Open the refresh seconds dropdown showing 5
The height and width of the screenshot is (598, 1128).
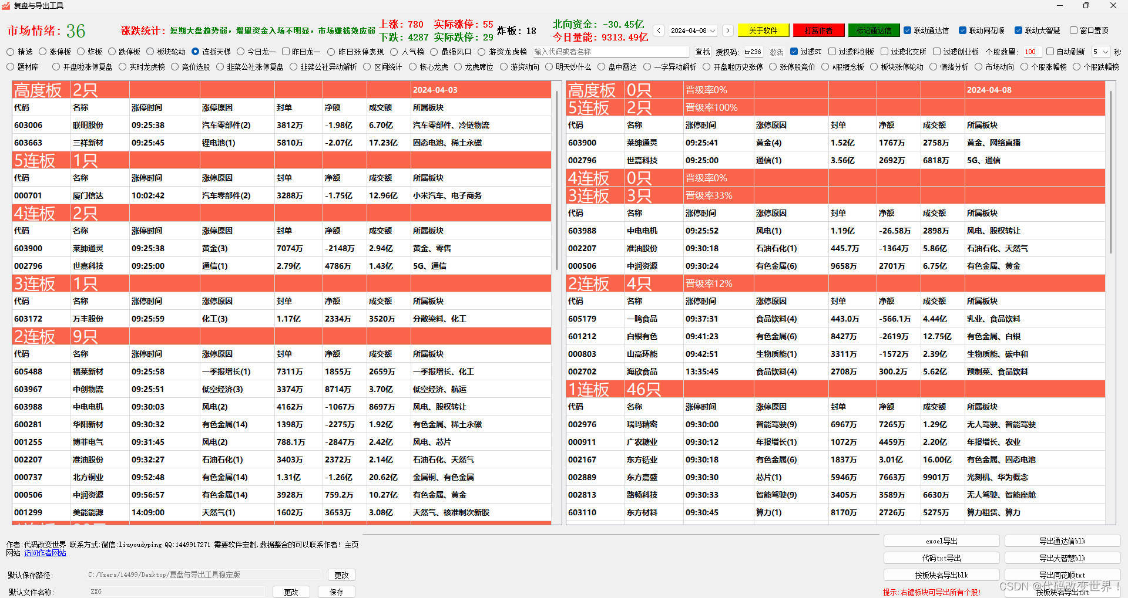click(1101, 52)
